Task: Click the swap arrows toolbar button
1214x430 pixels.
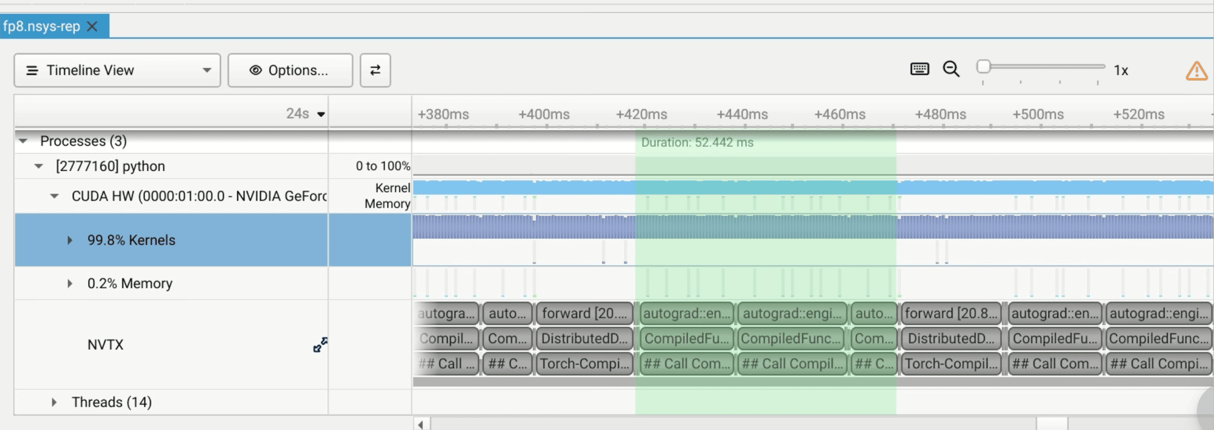Action: point(375,70)
